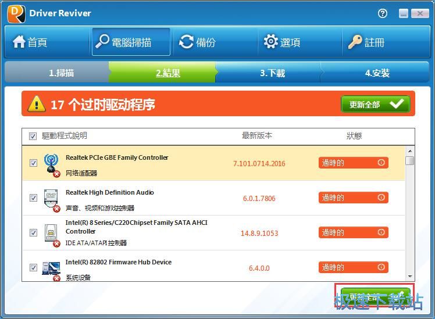The height and width of the screenshot is (319, 435).
Task: Click 過時的 status for SATA AHCI Controller
Action: (x=354, y=232)
